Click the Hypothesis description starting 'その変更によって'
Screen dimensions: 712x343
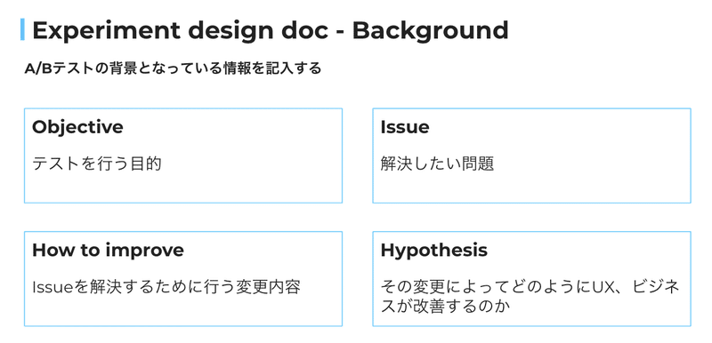530,296
